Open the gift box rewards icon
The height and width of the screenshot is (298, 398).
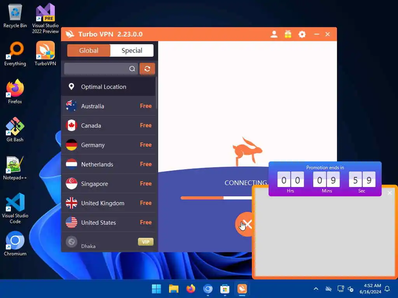(x=288, y=34)
